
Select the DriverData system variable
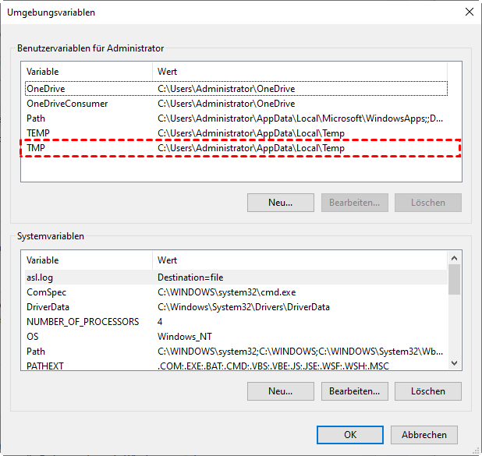click(48, 307)
